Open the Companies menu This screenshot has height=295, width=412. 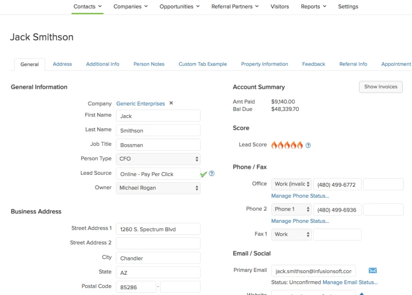click(130, 6)
